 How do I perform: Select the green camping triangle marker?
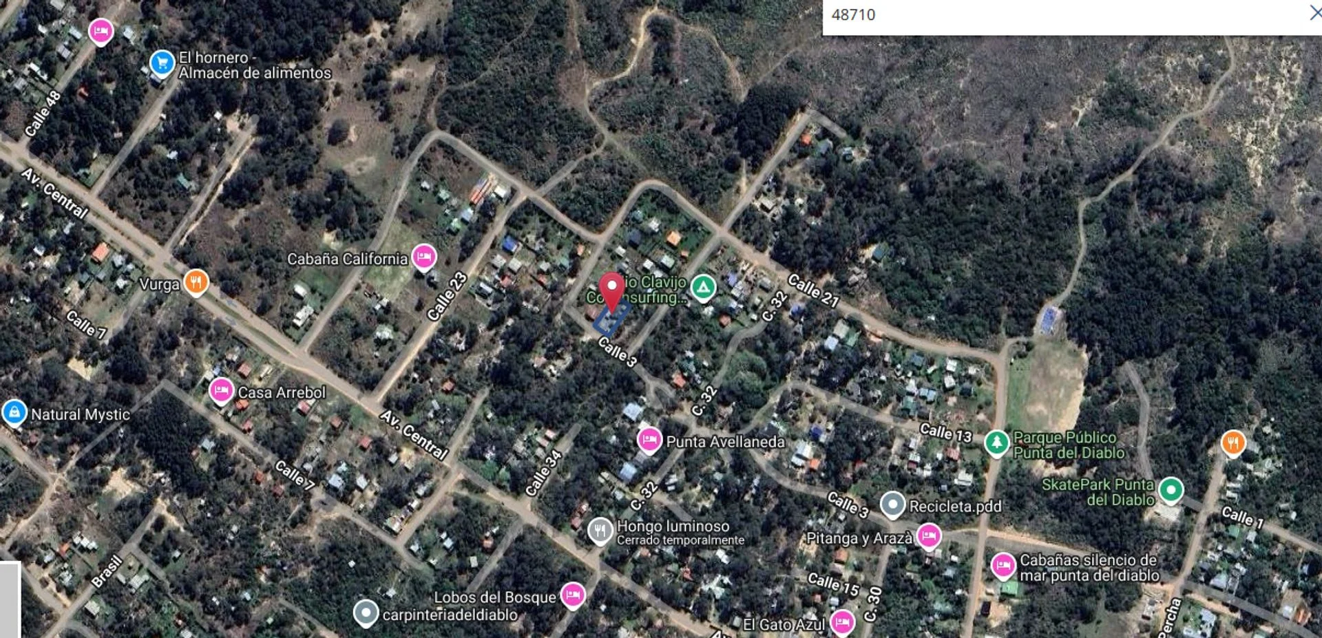coord(703,288)
